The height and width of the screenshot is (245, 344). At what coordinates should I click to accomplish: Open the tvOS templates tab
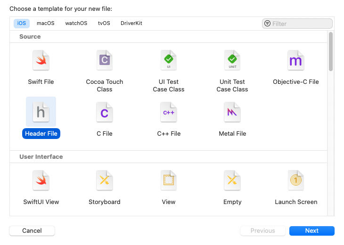(104, 23)
